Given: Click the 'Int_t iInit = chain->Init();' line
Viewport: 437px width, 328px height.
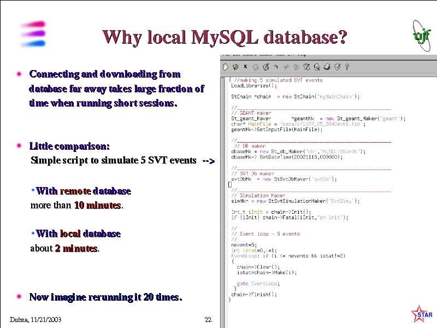Looking at the screenshot, I should tap(271, 212).
